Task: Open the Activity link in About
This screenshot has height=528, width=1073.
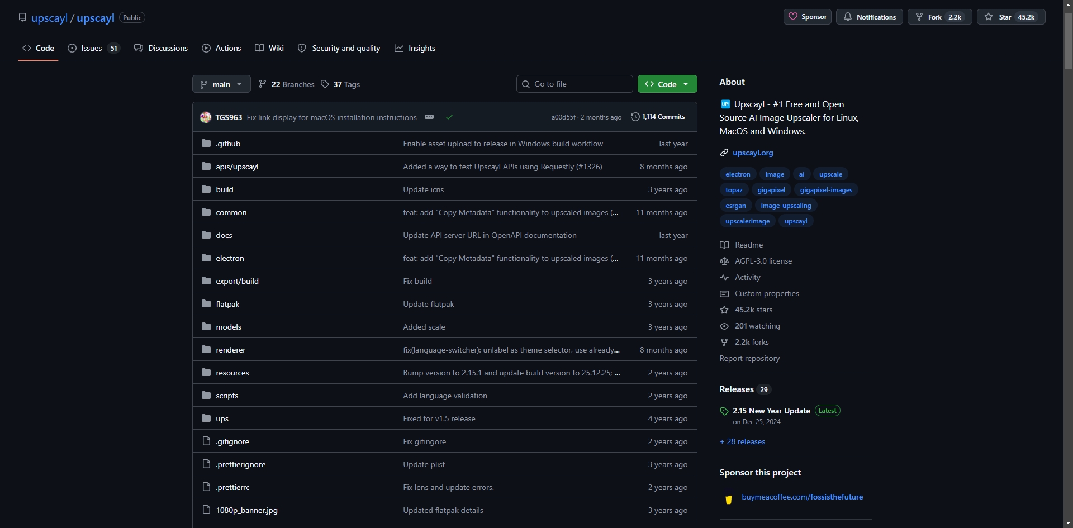Action: tap(747, 277)
